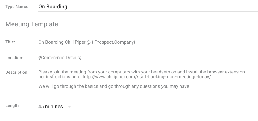258x121 pixels.
Task: Click the Meeting Template heading
Action: click(x=32, y=24)
